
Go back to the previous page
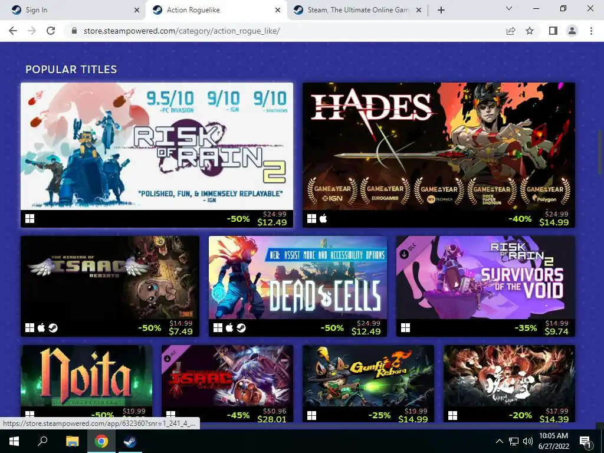click(13, 31)
